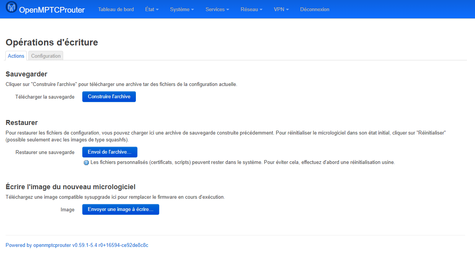Click the Les fichiers personnalisés hint text
The width and height of the screenshot is (475, 253).
(x=242, y=162)
